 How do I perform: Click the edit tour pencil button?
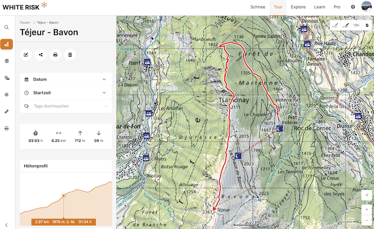point(26,55)
